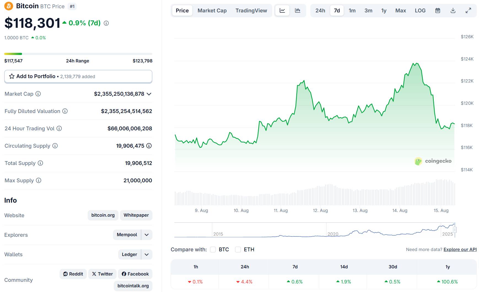
Task: Expand chart to fullscreen
Action: pos(468,10)
